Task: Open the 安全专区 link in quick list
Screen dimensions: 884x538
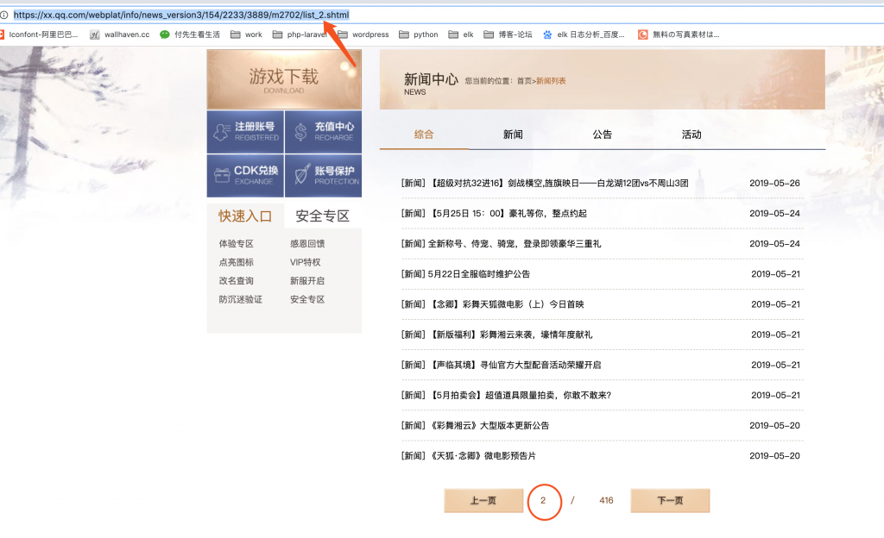Action: point(307,299)
